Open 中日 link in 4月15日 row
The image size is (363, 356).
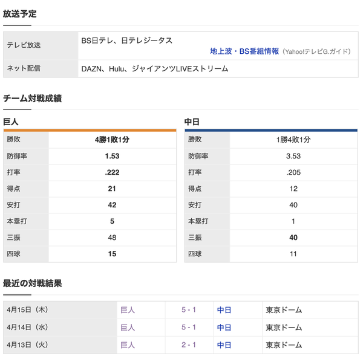pos(224,310)
